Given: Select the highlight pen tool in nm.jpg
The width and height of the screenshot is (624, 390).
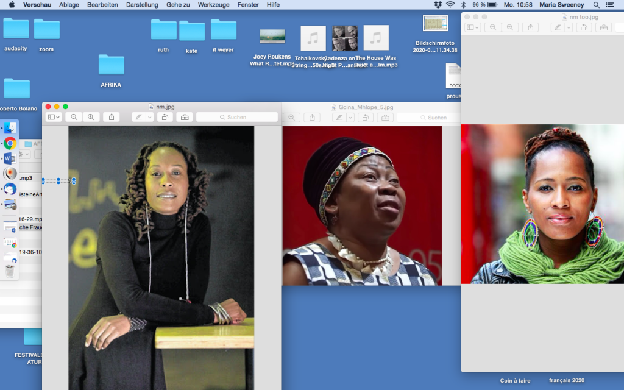Looking at the screenshot, I should click(140, 117).
